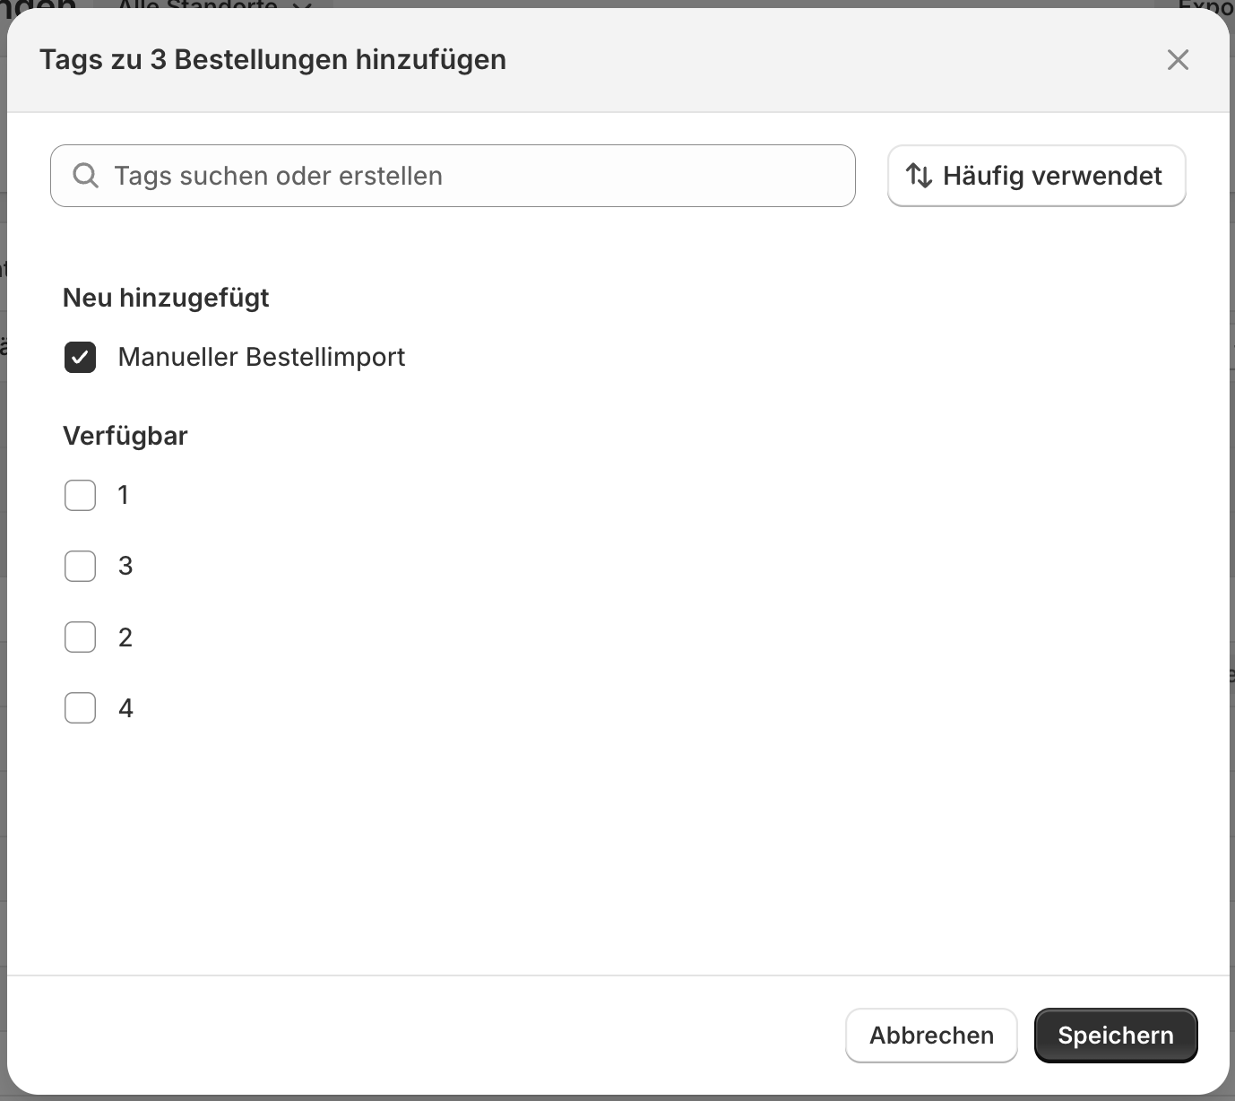The height and width of the screenshot is (1101, 1235).
Task: Open 'Alle Standorte' dropdown behind the dialog
Action: (x=213, y=4)
